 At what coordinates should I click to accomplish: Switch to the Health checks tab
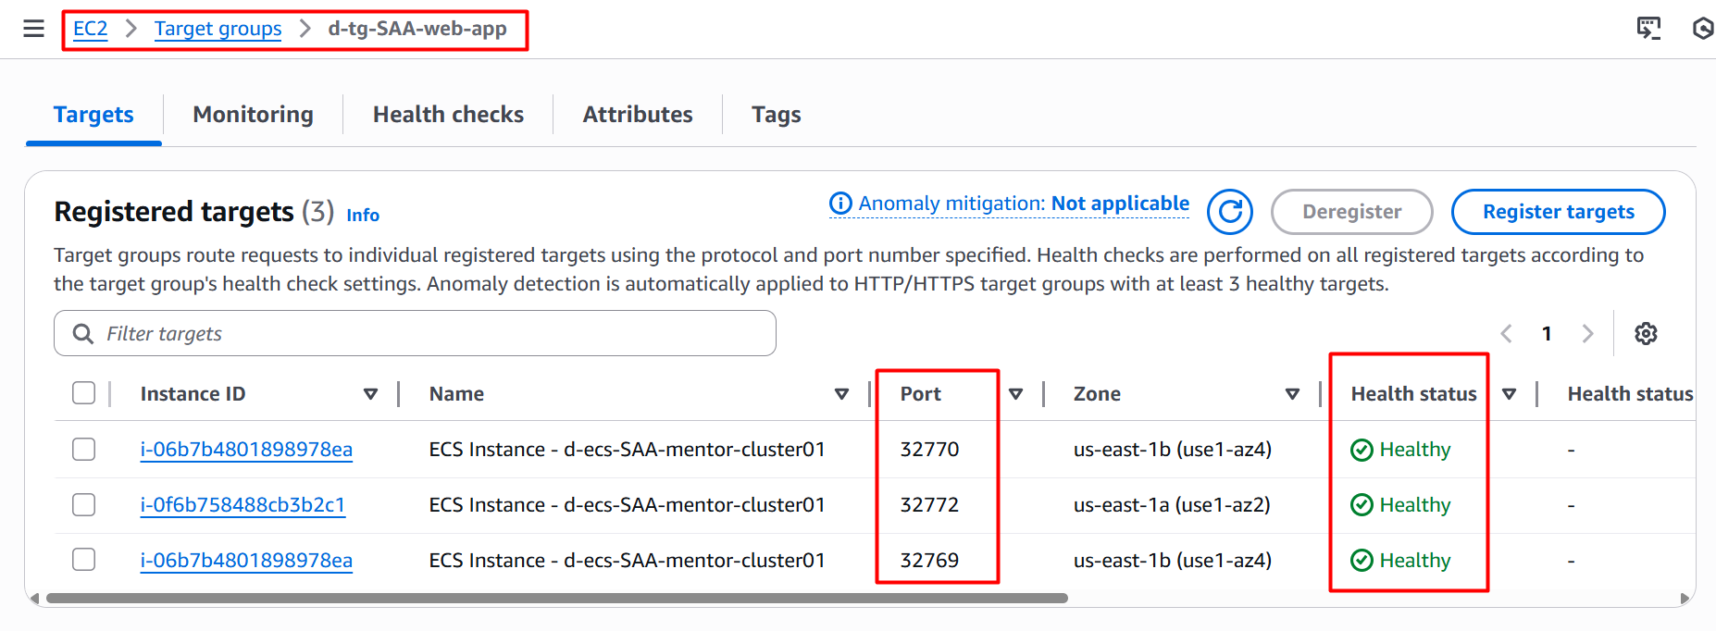point(448,115)
